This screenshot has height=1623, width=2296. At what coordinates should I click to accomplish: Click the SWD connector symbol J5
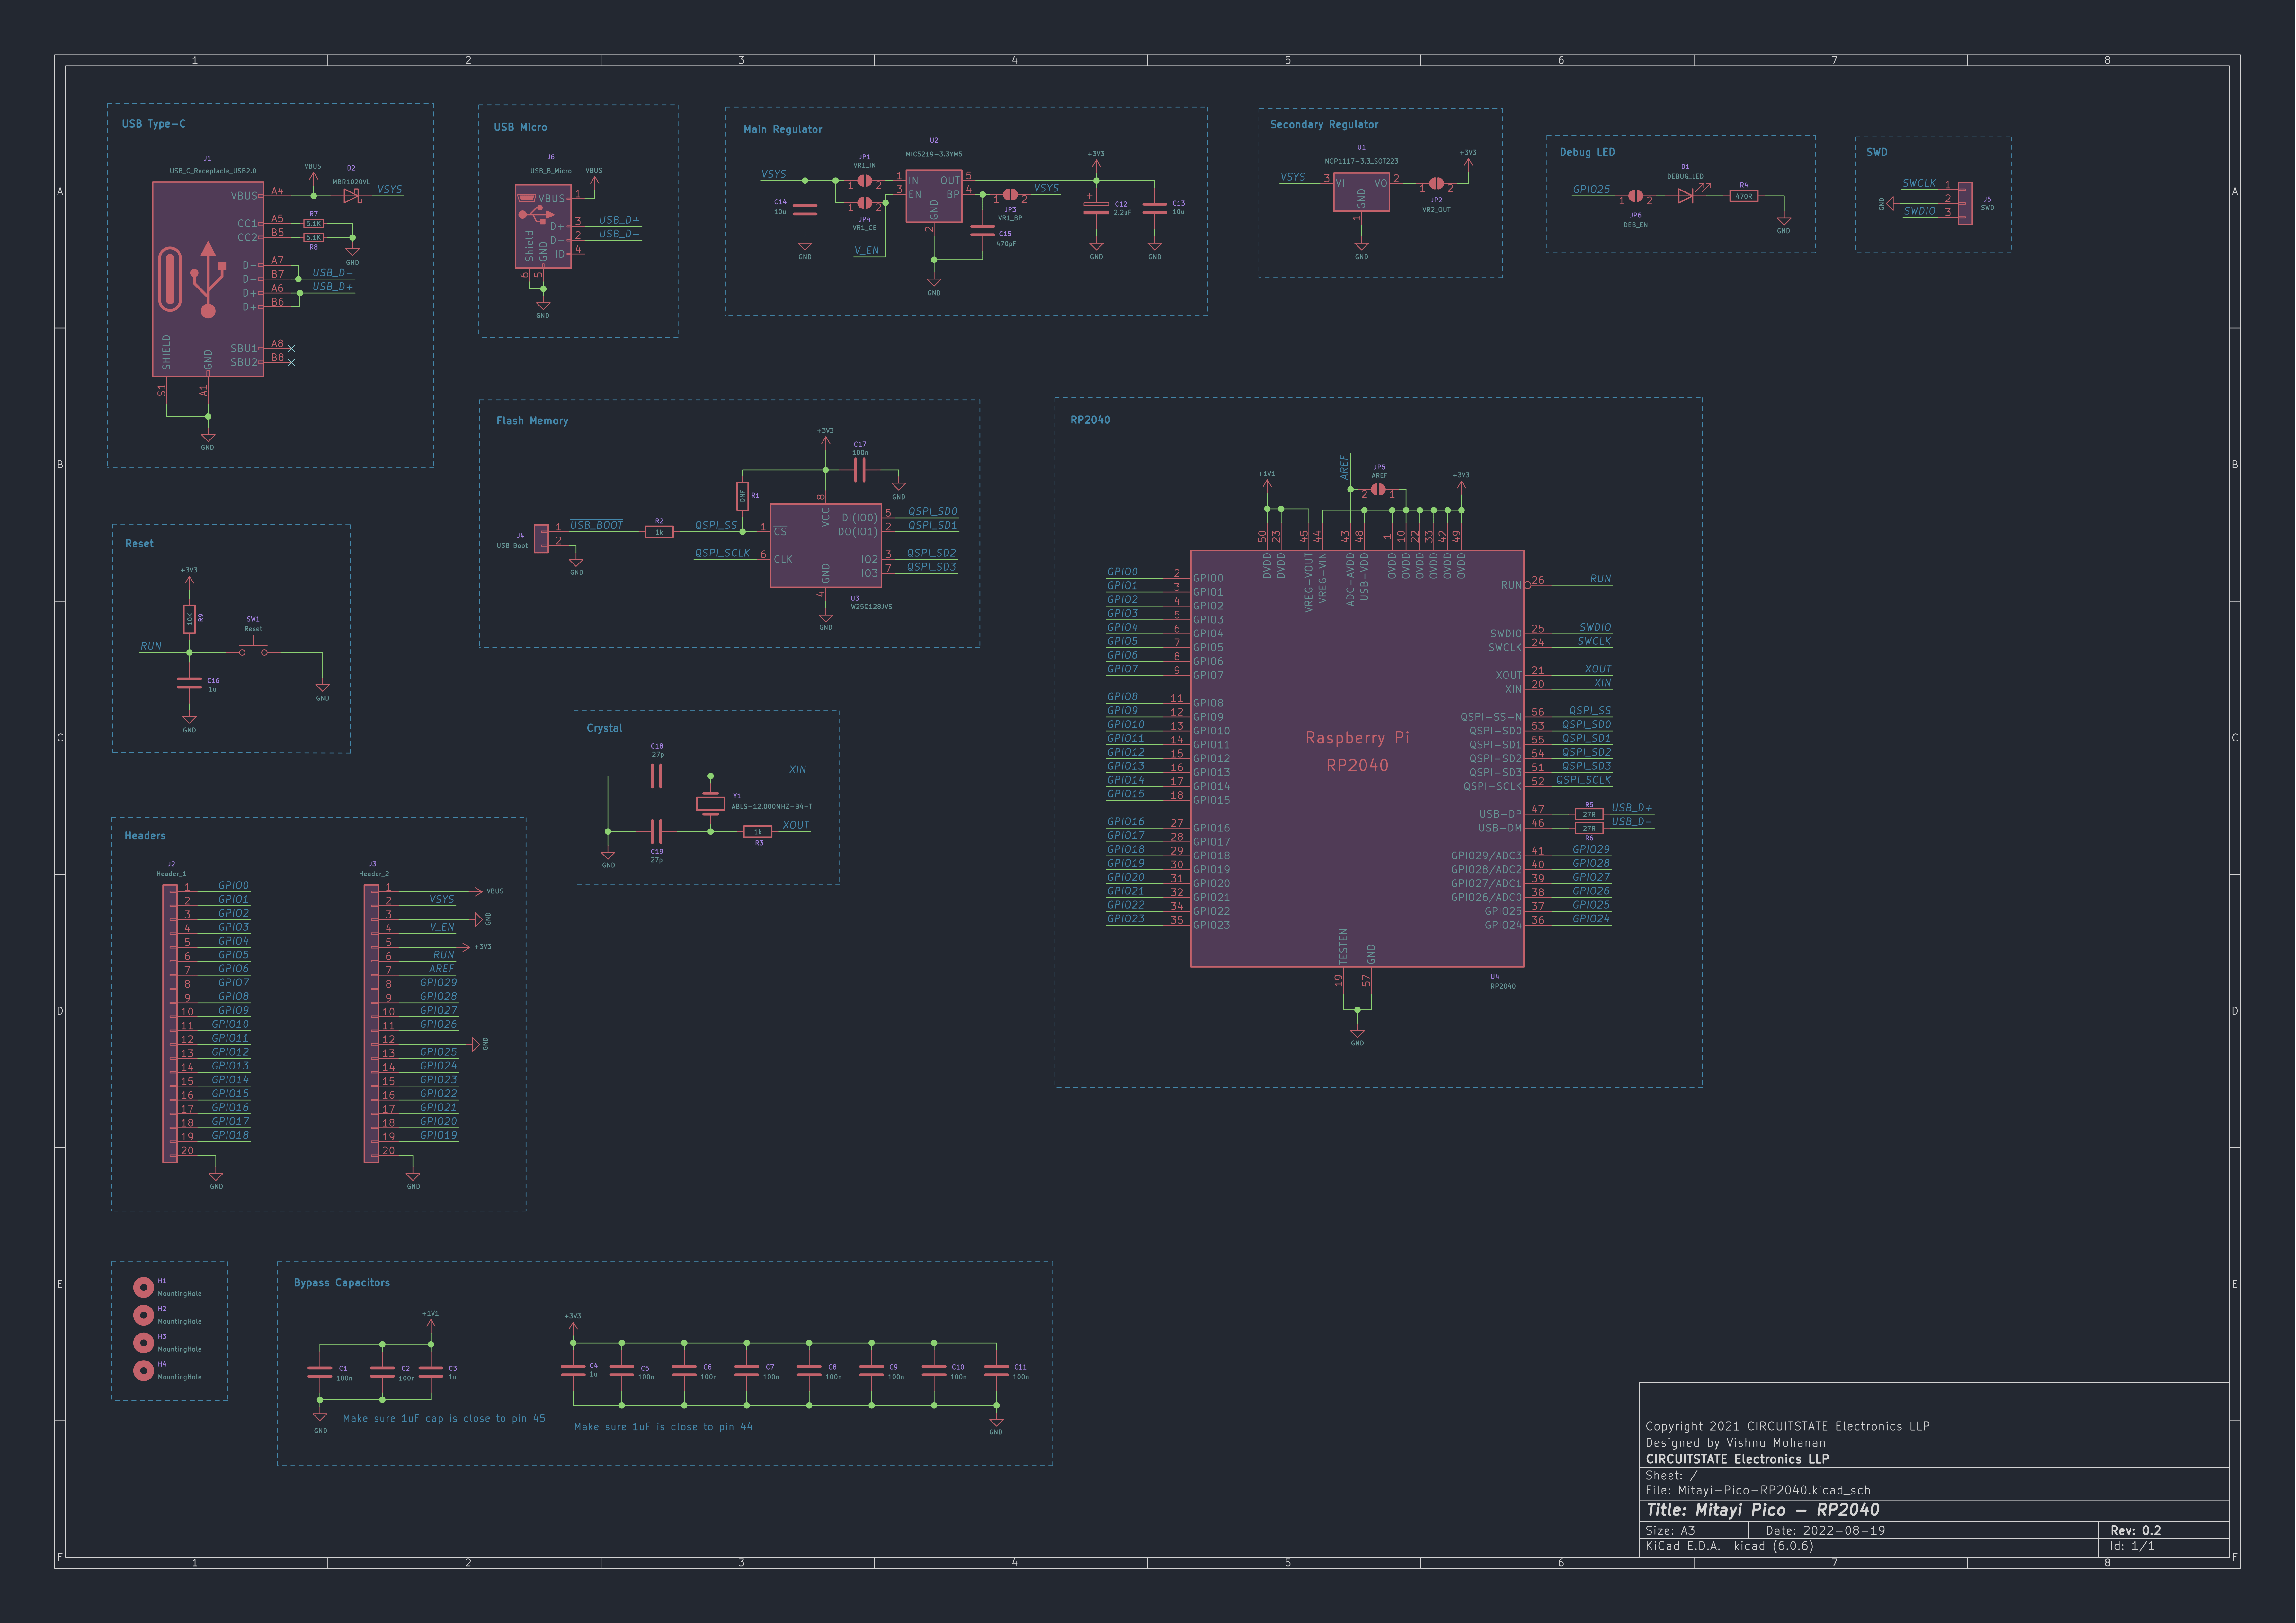coord(1965,203)
